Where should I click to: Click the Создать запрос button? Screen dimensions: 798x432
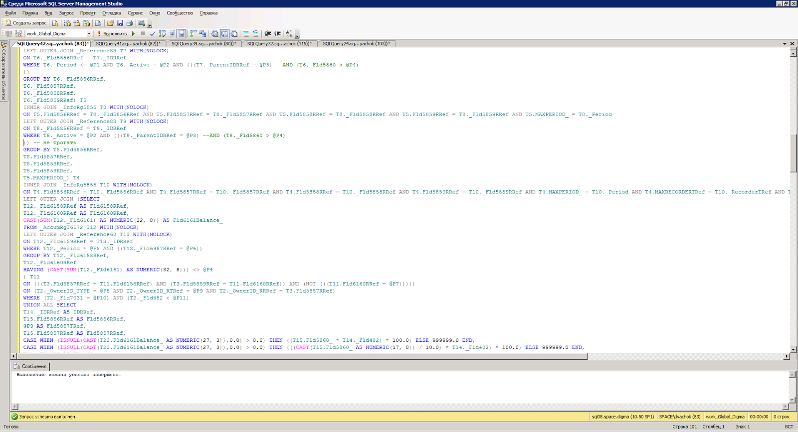pos(26,23)
